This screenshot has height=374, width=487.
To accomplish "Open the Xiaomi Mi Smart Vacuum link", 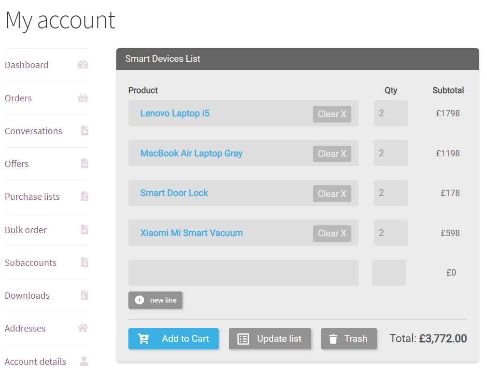I will coord(192,233).
